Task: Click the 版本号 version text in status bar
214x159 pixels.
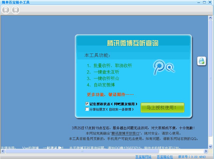Action: [x=192, y=157]
